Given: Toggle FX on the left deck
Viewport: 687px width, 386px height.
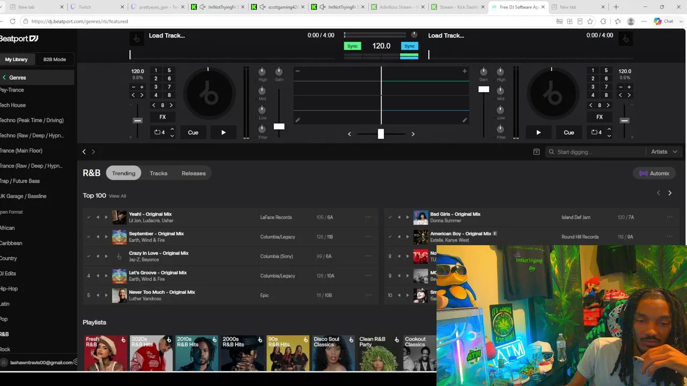Looking at the screenshot, I should pyautogui.click(x=163, y=117).
